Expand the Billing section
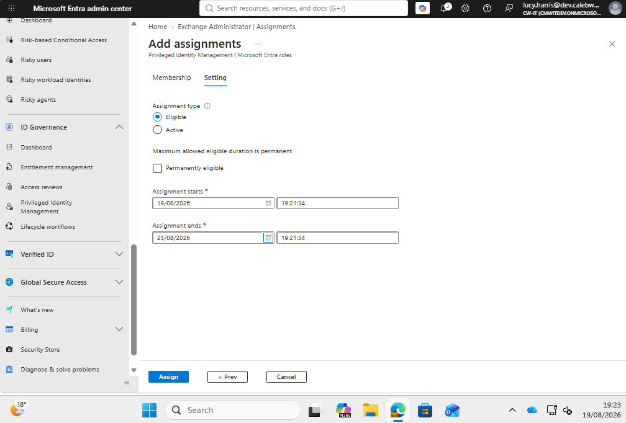 [x=119, y=329]
